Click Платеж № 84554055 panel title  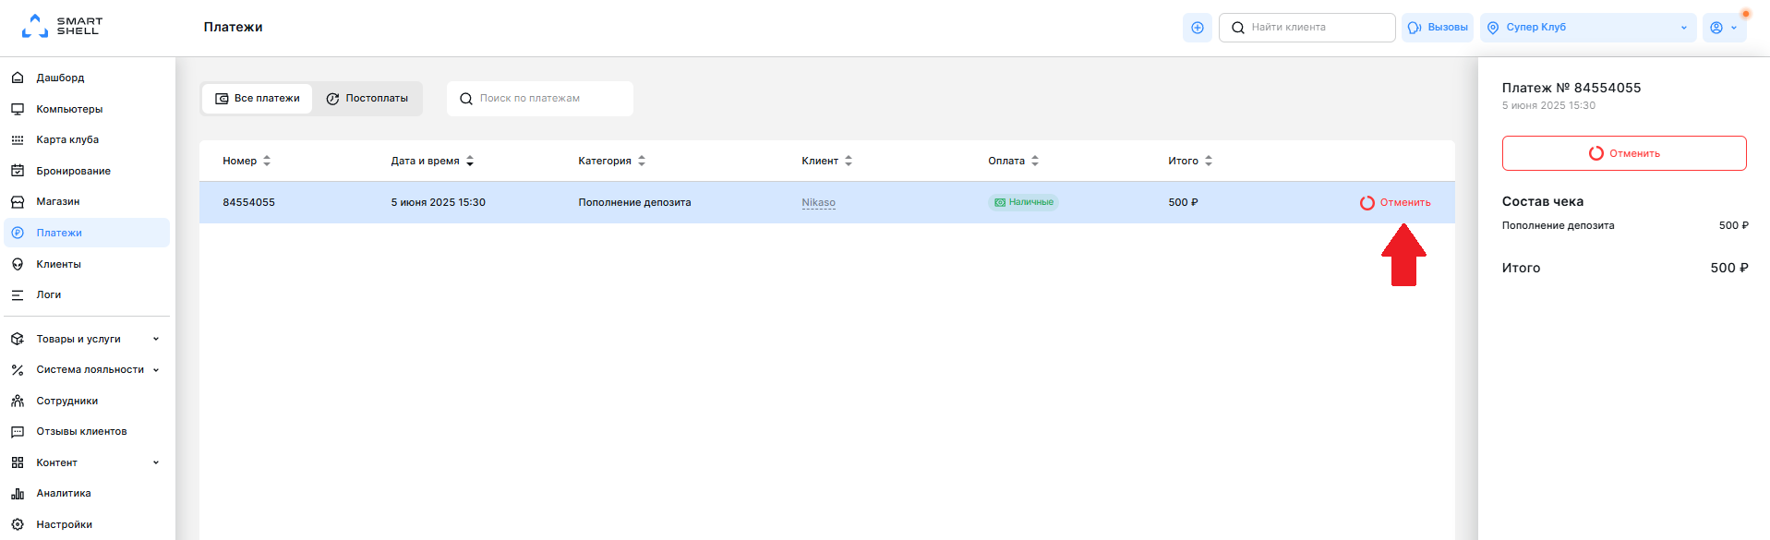pos(1571,88)
